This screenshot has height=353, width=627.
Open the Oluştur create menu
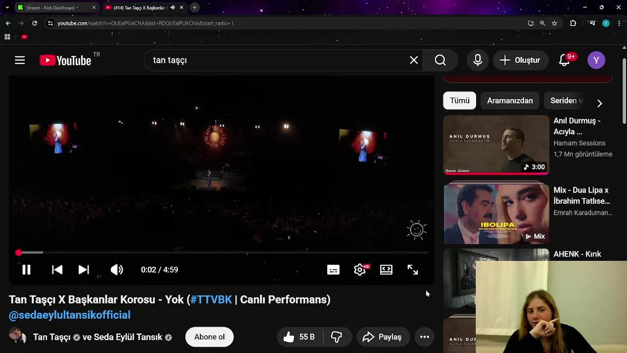(520, 60)
